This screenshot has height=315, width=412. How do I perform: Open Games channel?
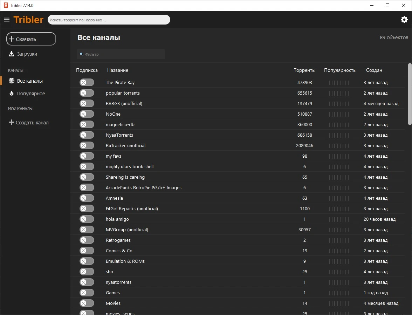pos(113,293)
